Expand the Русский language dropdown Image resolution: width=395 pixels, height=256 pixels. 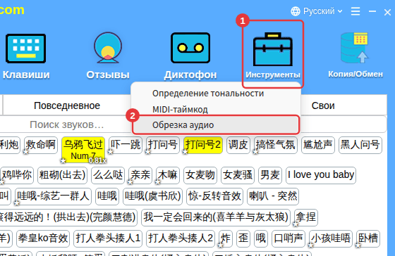(x=322, y=11)
